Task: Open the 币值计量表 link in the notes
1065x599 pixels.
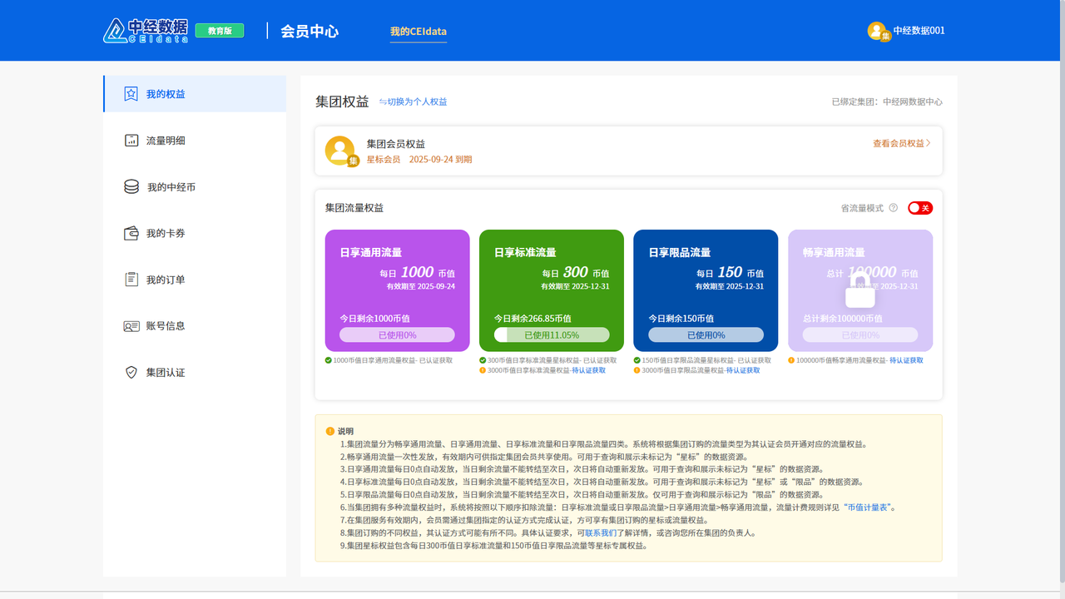Action: click(x=869, y=507)
